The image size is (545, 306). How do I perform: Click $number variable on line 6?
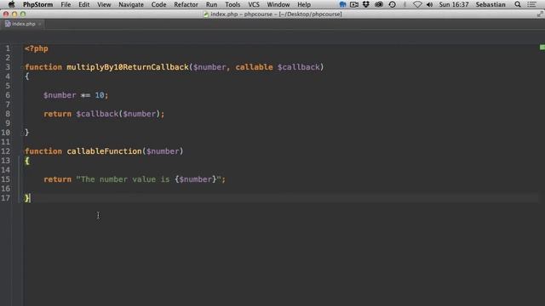pyautogui.click(x=60, y=95)
